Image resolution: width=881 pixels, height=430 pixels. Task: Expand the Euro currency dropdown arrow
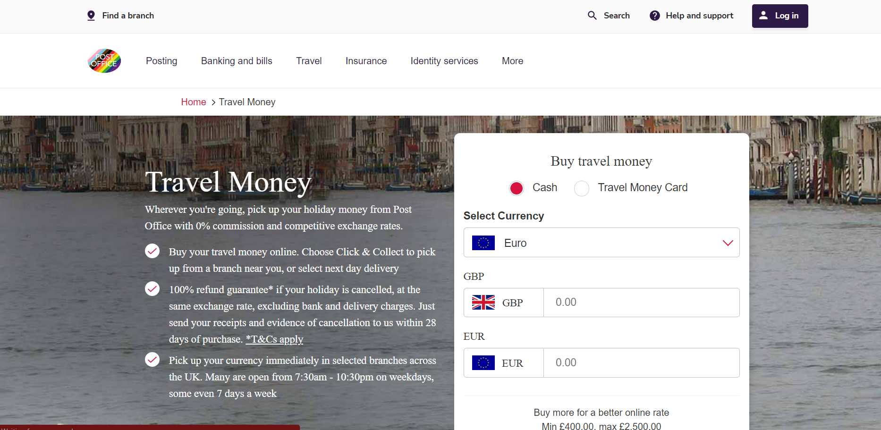click(728, 243)
